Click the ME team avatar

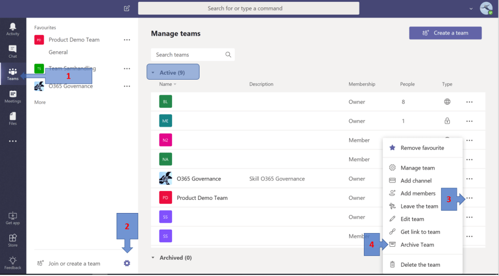[165, 121]
